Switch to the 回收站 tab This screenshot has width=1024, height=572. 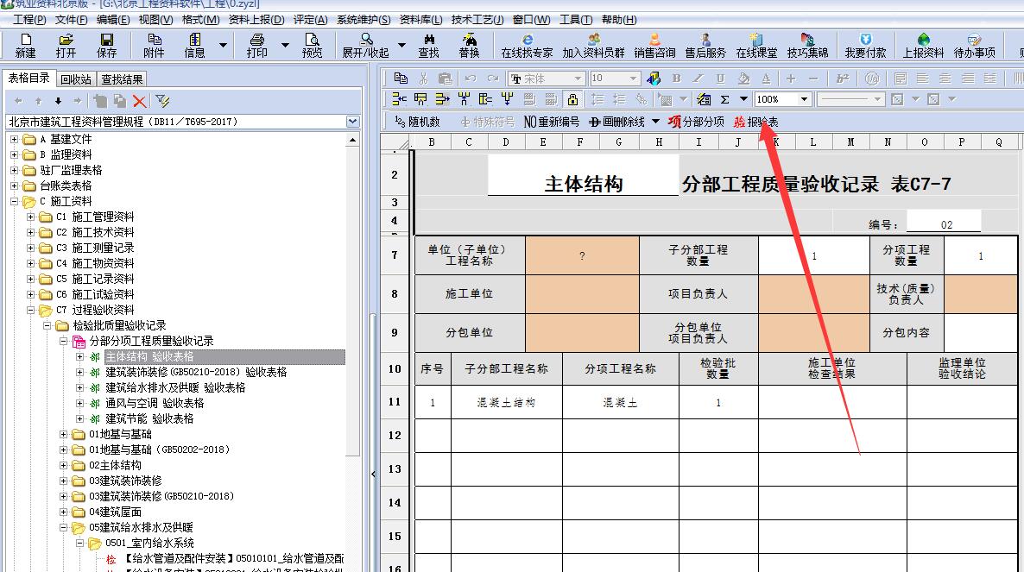pyautogui.click(x=76, y=79)
